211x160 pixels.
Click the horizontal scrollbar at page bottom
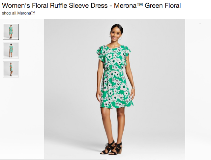point(53,159)
